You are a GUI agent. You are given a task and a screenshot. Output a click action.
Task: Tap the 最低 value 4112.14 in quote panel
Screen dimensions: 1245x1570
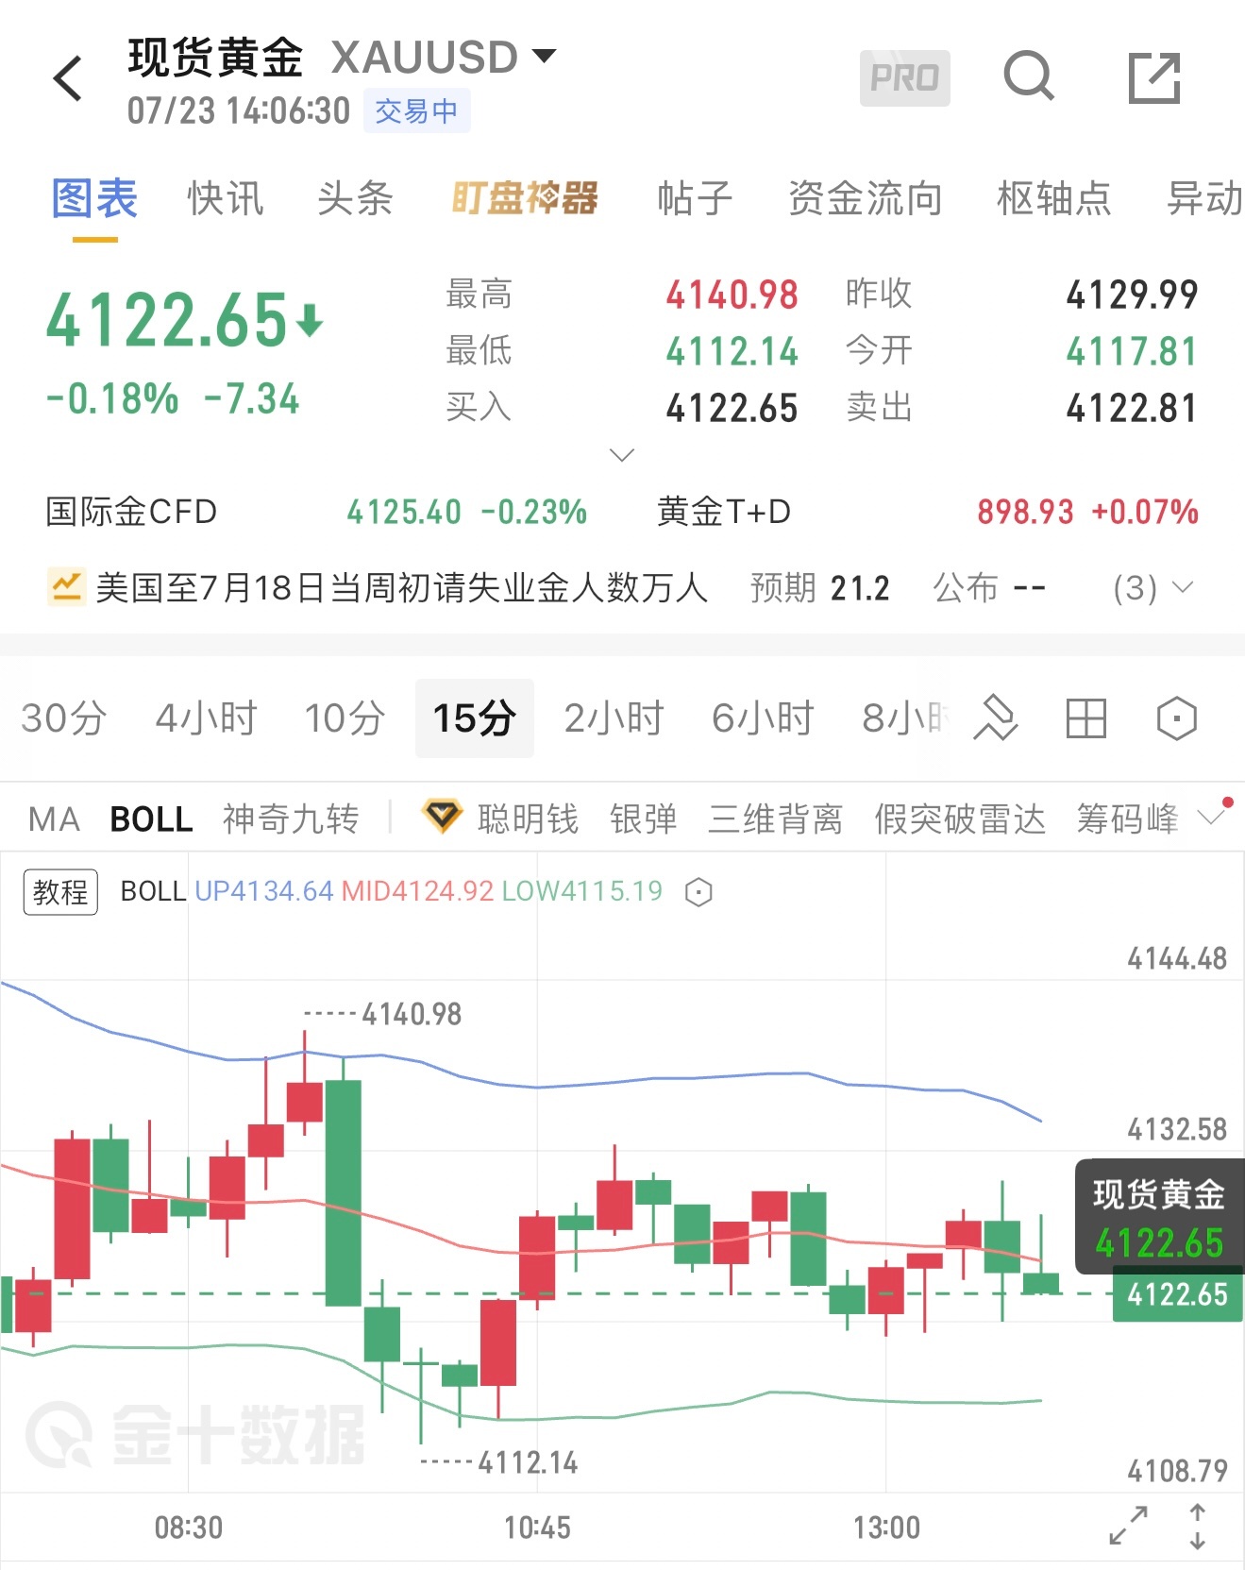tap(732, 351)
